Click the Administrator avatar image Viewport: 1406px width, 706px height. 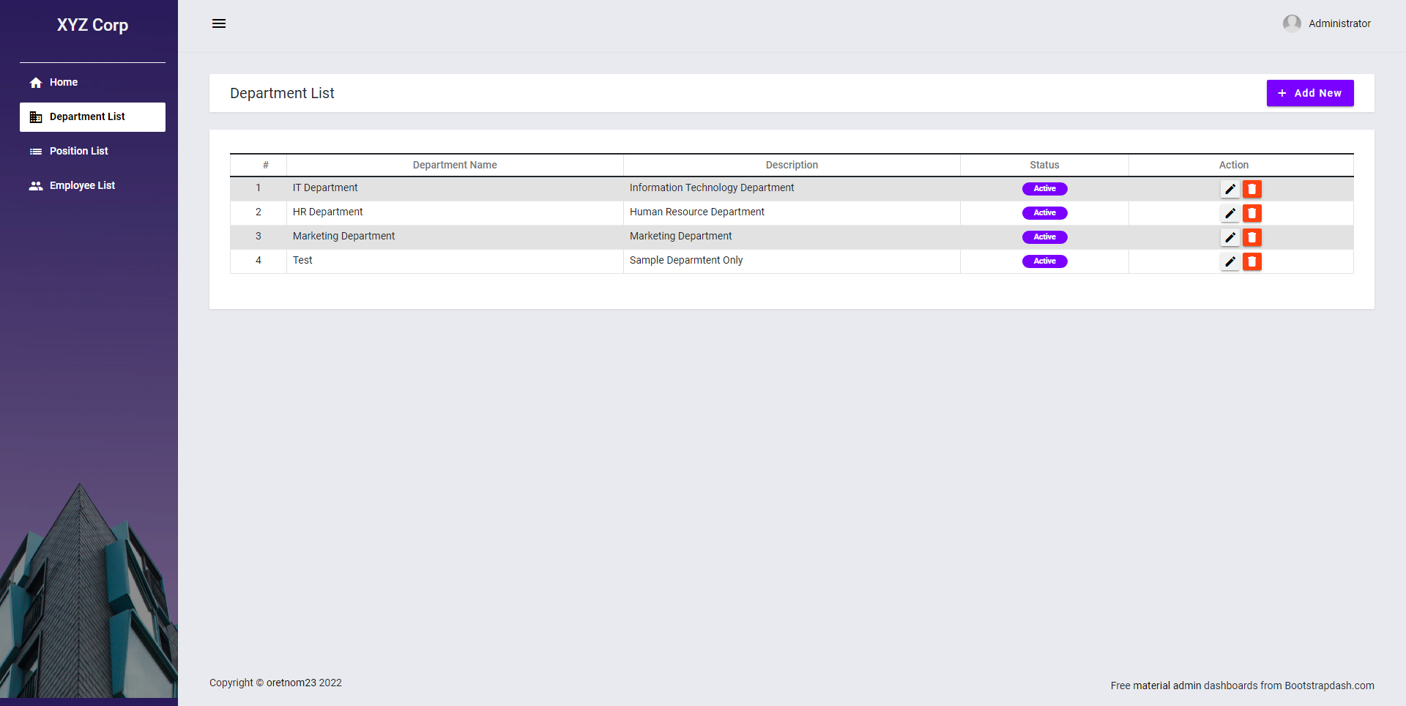[x=1292, y=23]
